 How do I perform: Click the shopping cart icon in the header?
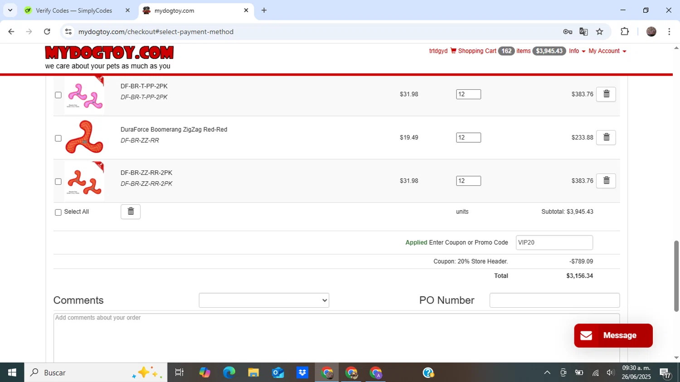tap(453, 51)
